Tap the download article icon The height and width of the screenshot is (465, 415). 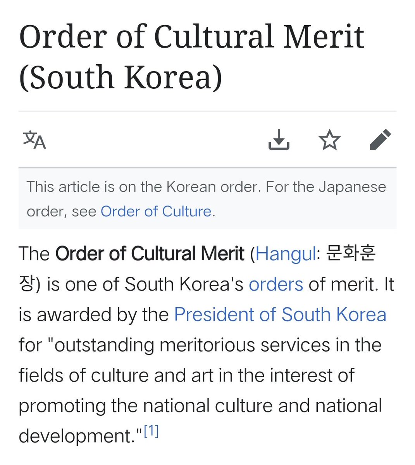coord(279,139)
